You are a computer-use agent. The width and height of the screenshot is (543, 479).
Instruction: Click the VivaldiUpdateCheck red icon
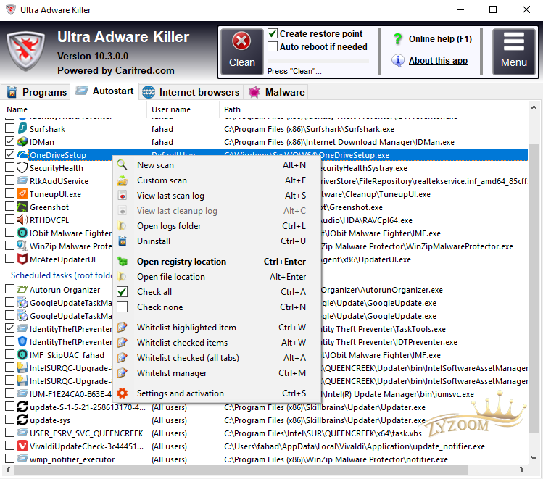pos(22,446)
